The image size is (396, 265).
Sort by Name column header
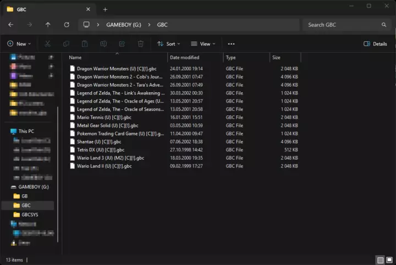[75, 58]
